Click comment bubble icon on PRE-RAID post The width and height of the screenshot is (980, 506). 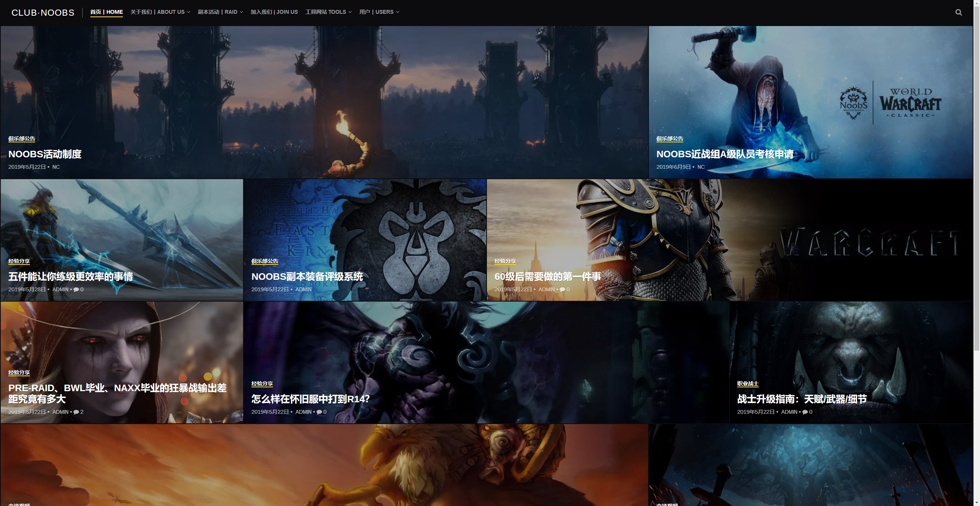tap(76, 412)
